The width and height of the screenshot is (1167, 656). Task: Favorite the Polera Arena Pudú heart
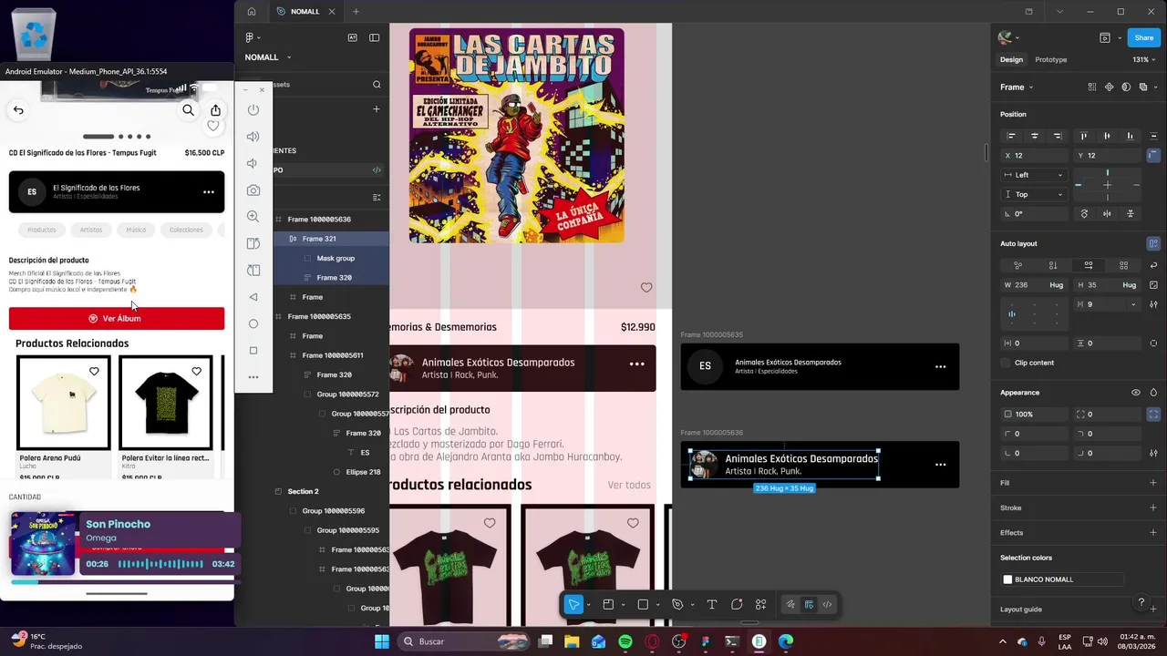(x=94, y=371)
